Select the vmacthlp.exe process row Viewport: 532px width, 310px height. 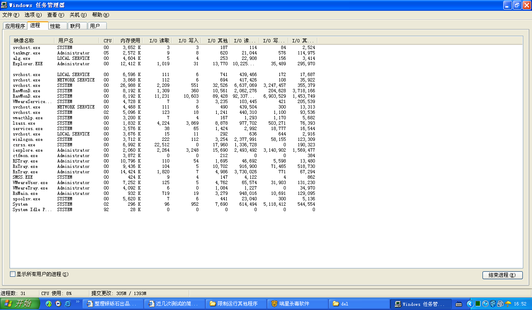164,118
